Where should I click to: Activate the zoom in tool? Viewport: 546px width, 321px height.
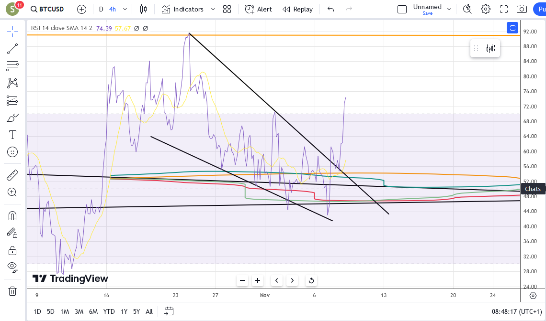point(12,192)
